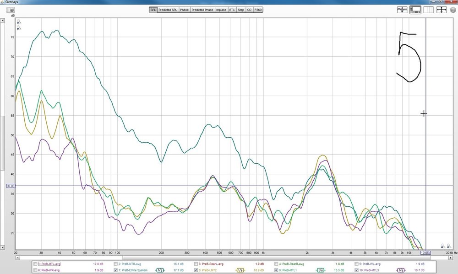Uncheck trace 9 PreB-MTL1 checkbox
Image resolution: width=458 pixels, height=274 pixels.
276,270
